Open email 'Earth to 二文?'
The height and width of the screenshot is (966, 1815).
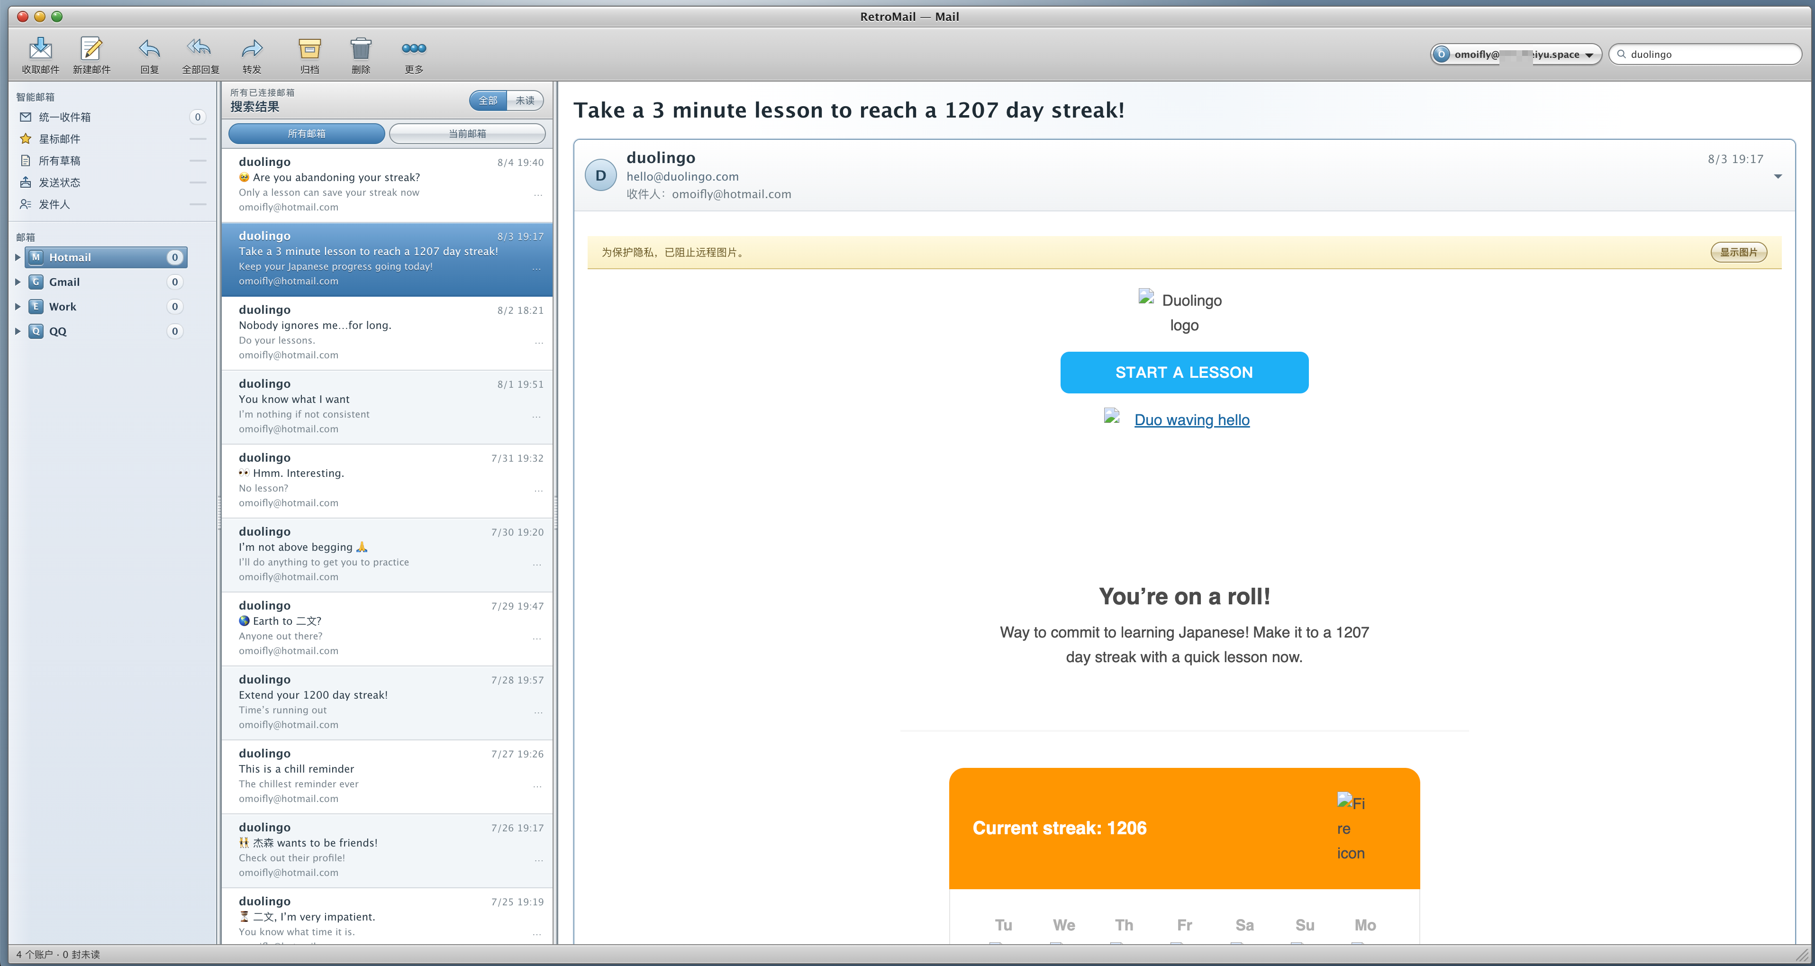[387, 629]
